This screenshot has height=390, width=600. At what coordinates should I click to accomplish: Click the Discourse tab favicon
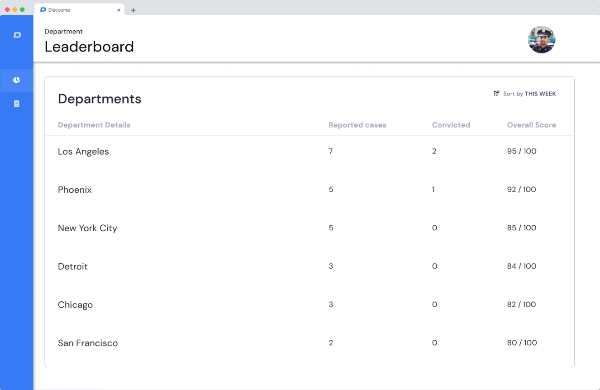pos(43,10)
